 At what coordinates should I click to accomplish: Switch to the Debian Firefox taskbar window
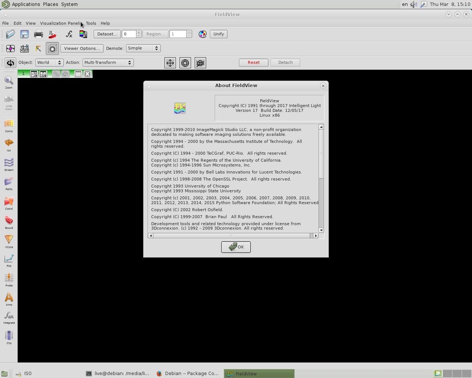[x=188, y=374]
